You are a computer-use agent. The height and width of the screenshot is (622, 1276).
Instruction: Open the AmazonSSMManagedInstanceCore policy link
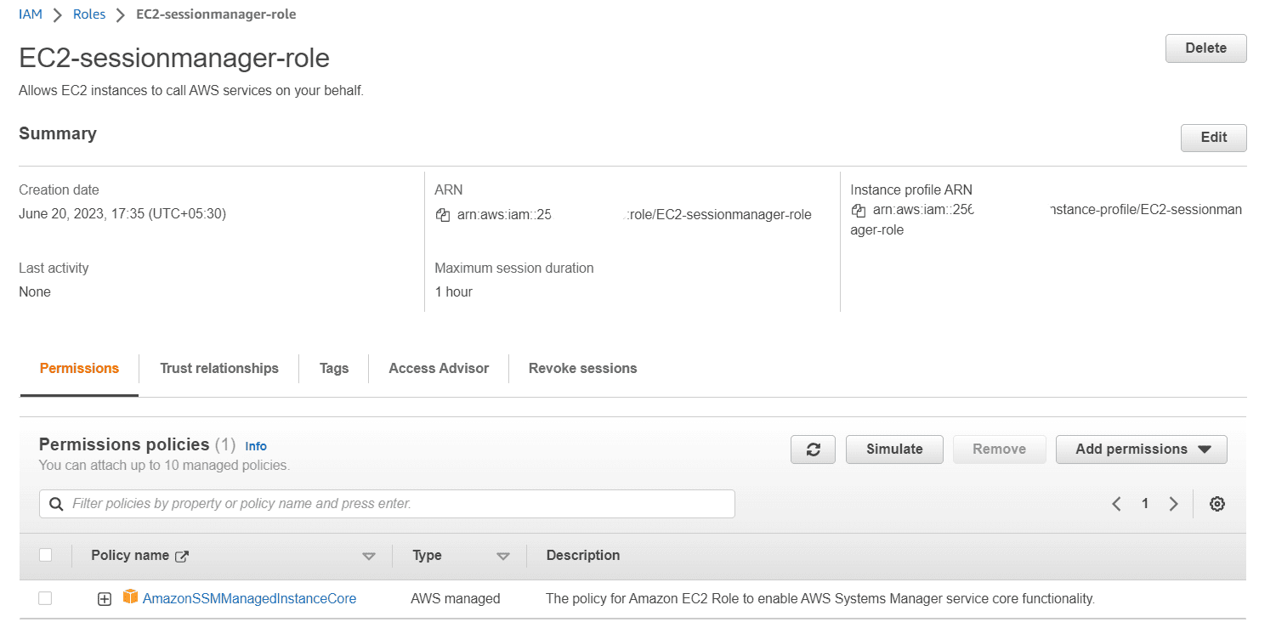[249, 598]
